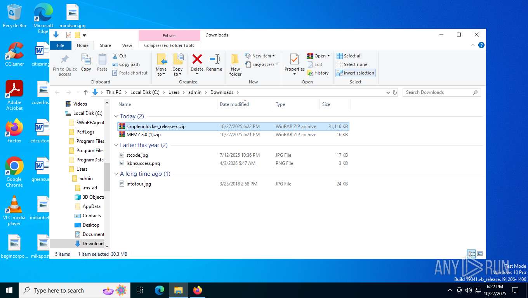The image size is (528, 298).
Task: Open the ribbon Help icon
Action: pyautogui.click(x=481, y=45)
